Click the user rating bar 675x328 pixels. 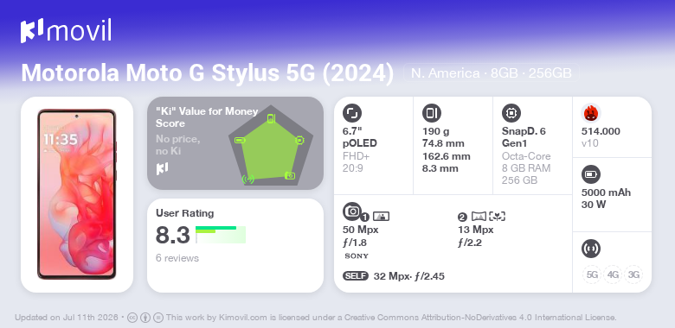click(221, 235)
